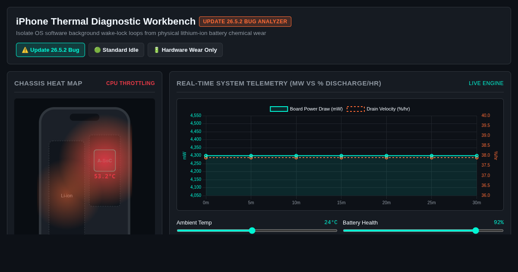Switch to Standard Idle scenario

coord(116,50)
